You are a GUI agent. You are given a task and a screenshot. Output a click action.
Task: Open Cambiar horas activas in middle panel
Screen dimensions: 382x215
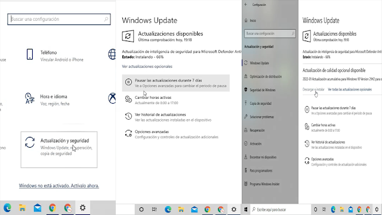pyautogui.click(x=153, y=100)
